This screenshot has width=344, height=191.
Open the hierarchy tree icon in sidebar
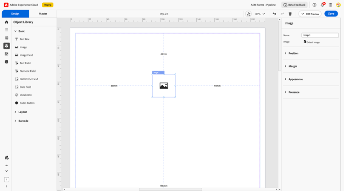(6, 38)
